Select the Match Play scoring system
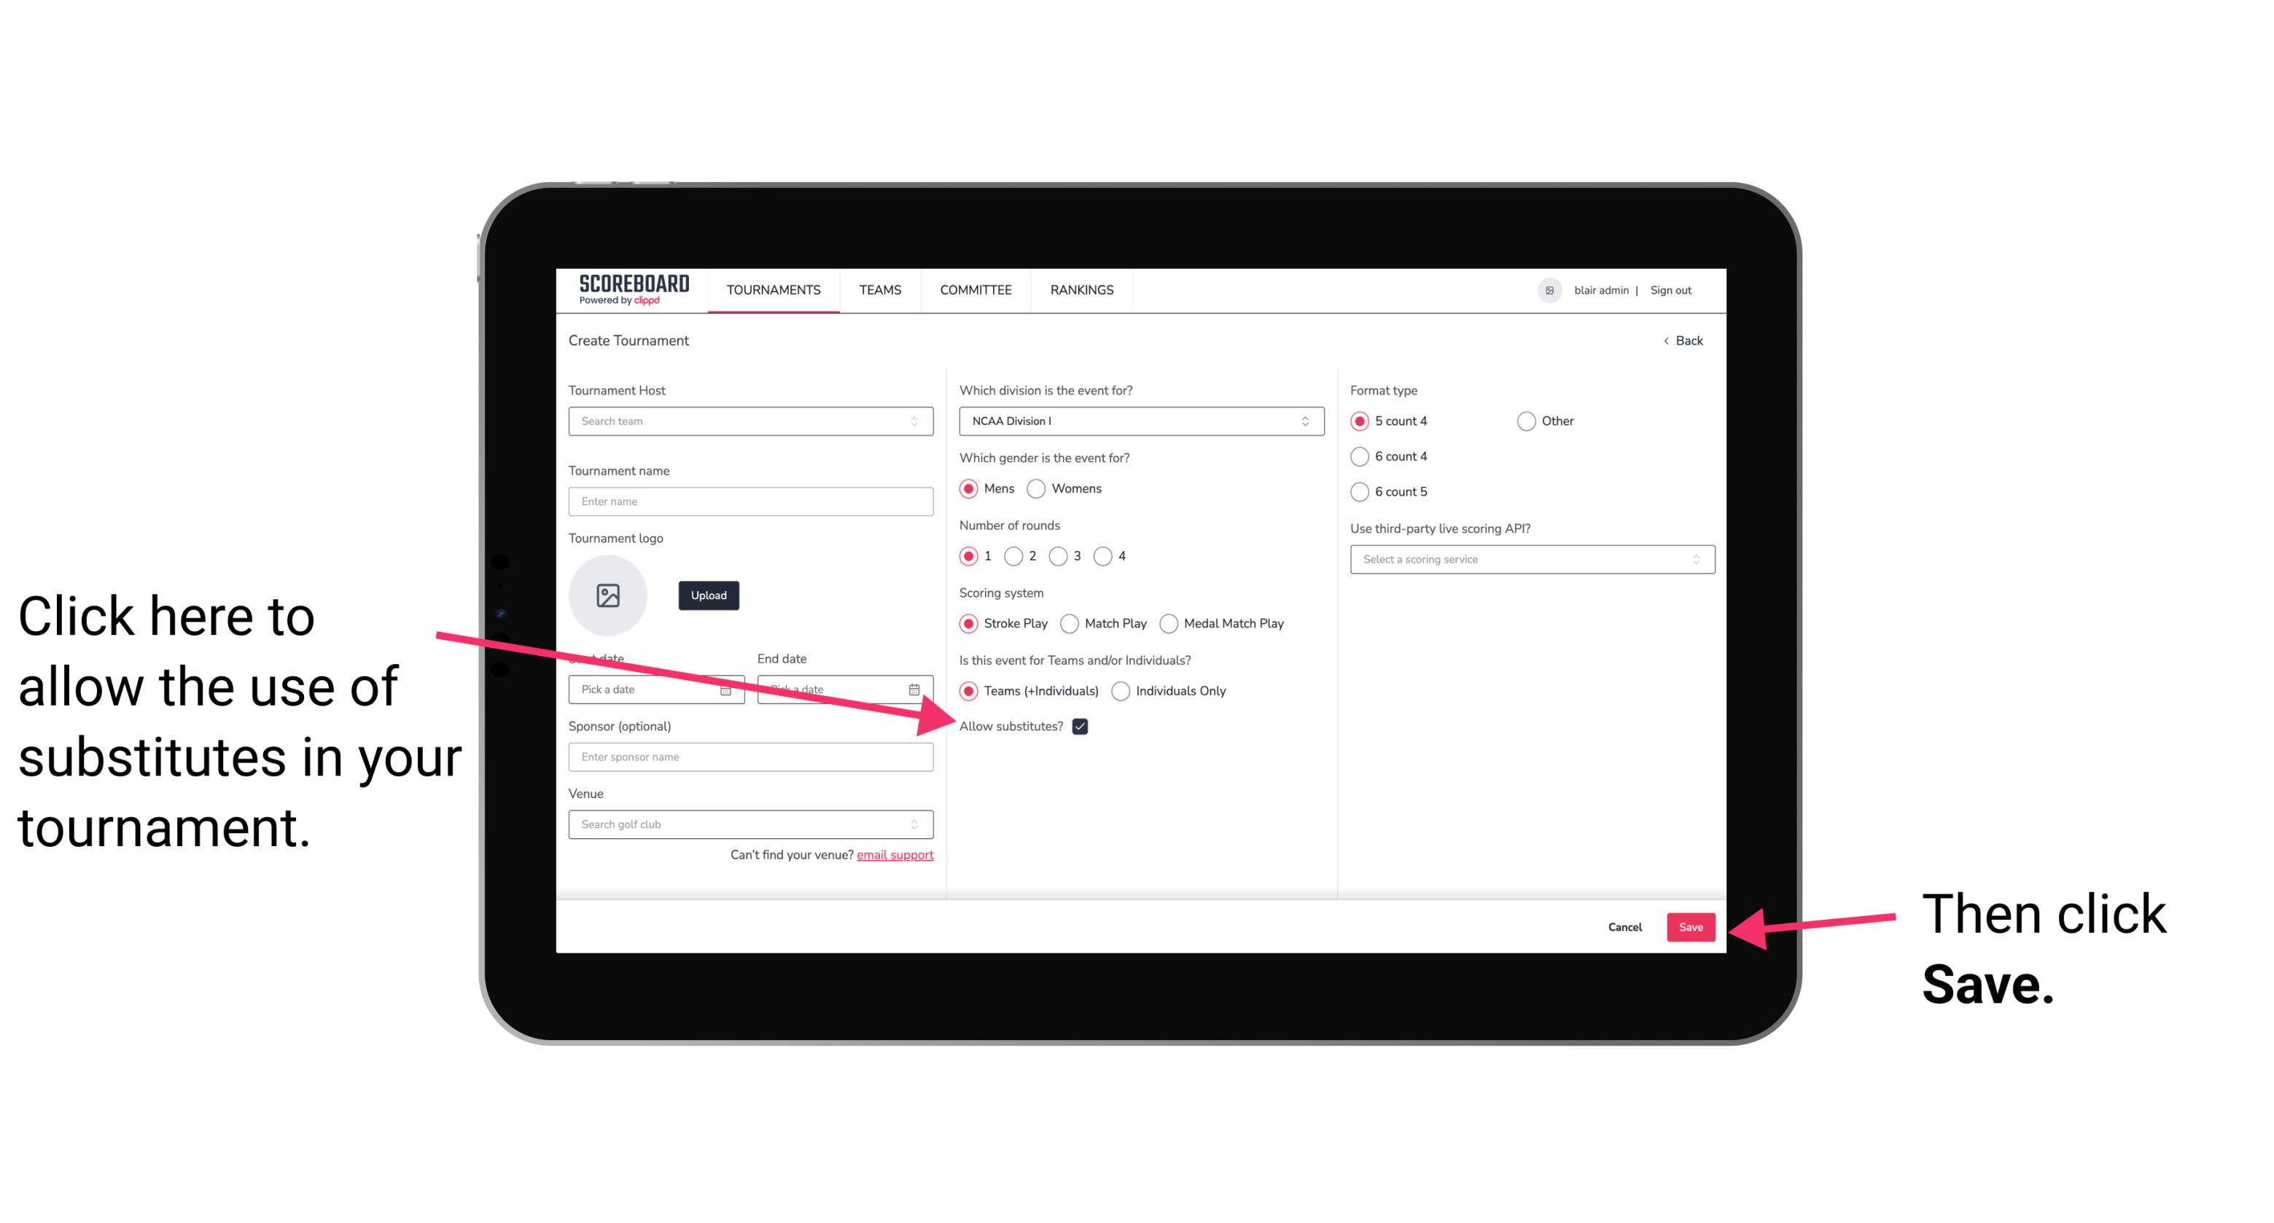Viewport: 2274px width, 1223px height. (x=1071, y=622)
